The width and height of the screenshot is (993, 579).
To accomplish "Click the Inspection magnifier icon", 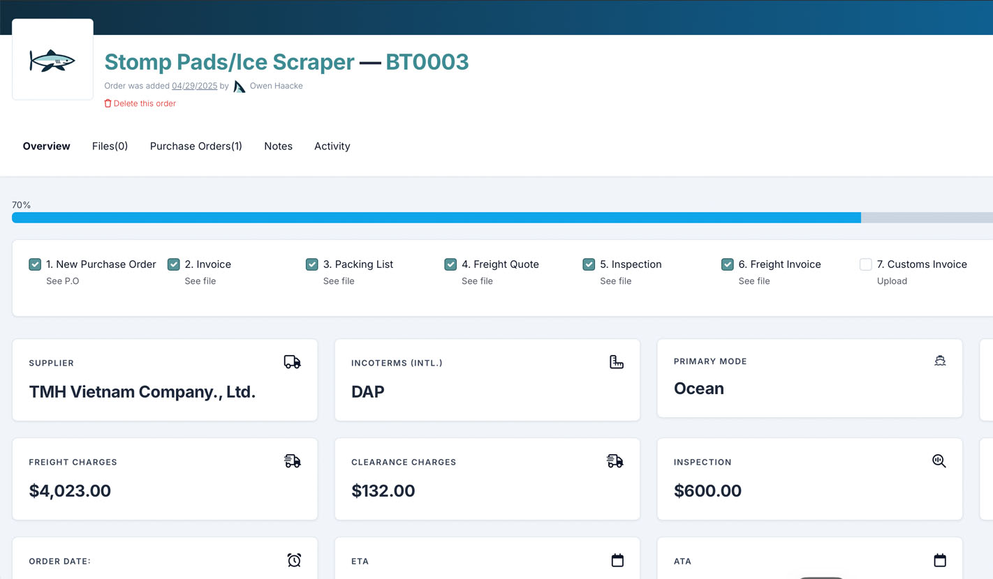I will [x=939, y=461].
